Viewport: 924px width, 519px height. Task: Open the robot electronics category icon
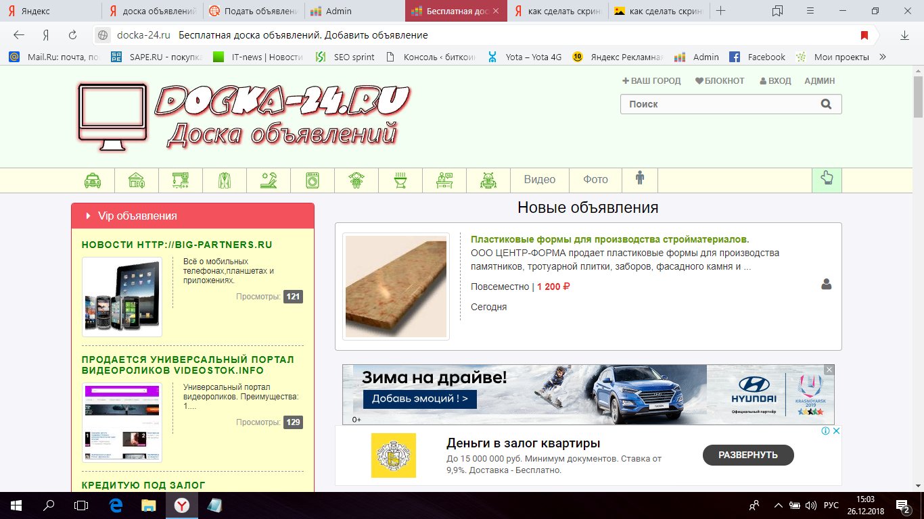pyautogui.click(x=488, y=180)
